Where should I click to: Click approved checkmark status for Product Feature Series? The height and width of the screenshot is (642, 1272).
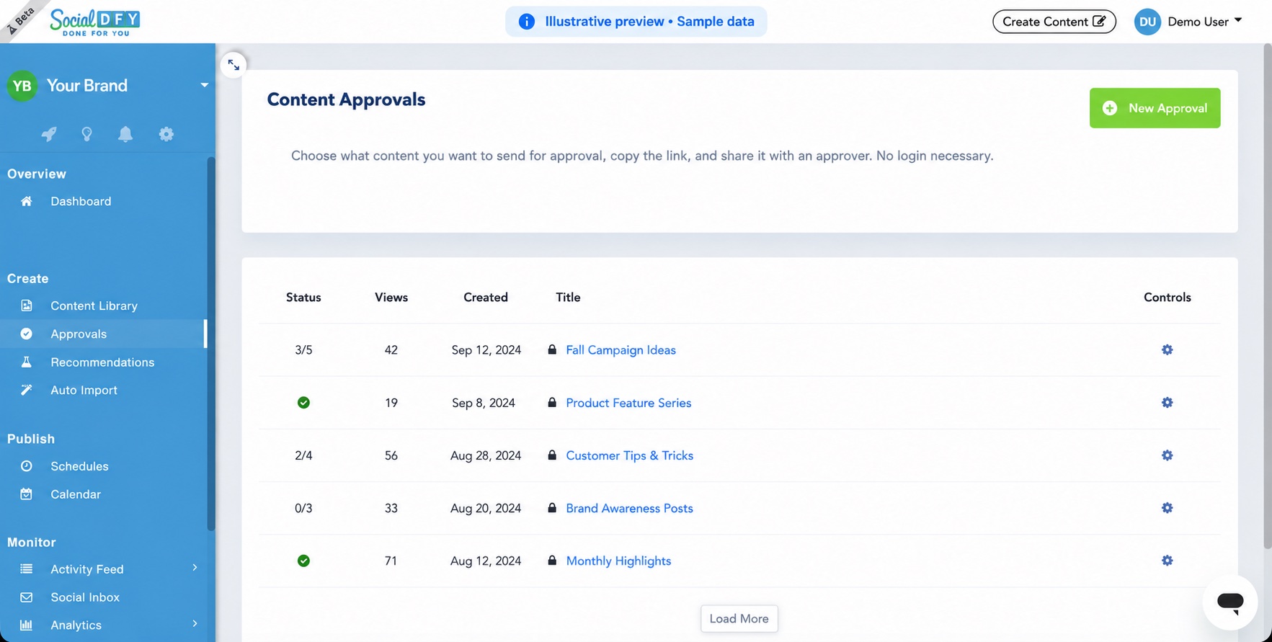(303, 403)
